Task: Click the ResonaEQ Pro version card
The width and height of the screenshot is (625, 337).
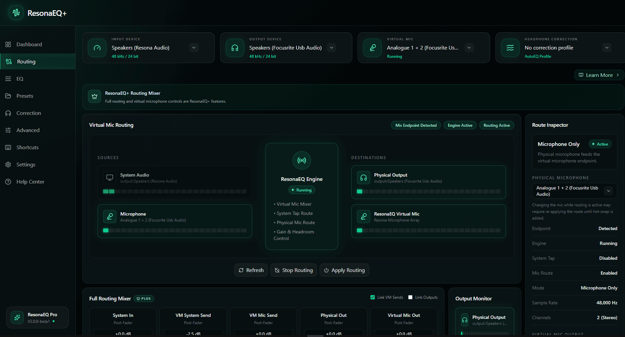Action: 37,318
